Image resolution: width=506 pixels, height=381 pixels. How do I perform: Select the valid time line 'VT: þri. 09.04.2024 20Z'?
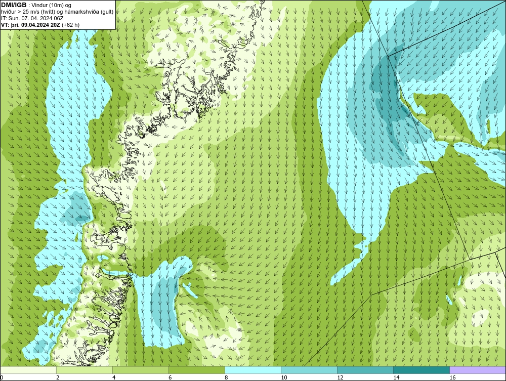click(x=31, y=24)
